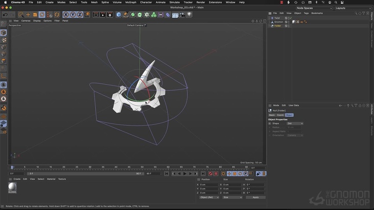Add a Cube primitive object
Screen dimensions: 374x210
point(119,15)
